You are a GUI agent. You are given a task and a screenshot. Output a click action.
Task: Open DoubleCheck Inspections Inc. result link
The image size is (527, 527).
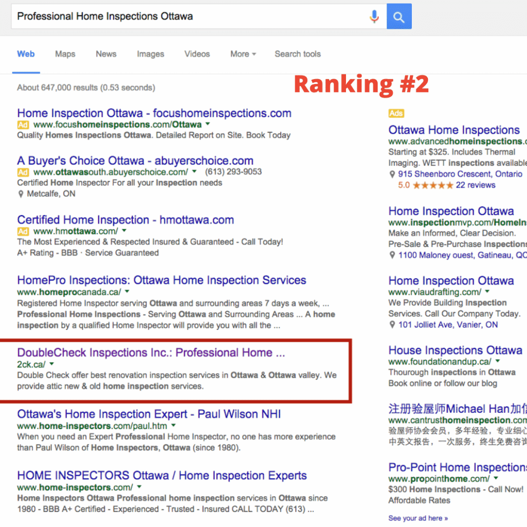[151, 353]
